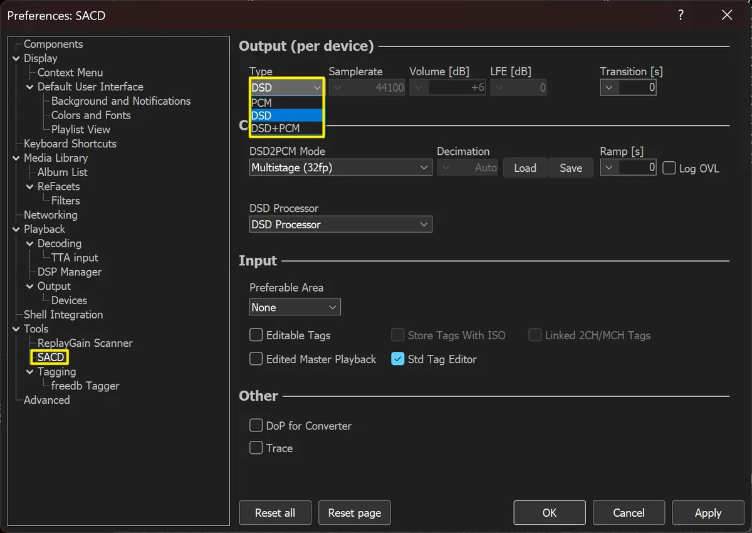Toggle DoP for Converter option

[256, 425]
